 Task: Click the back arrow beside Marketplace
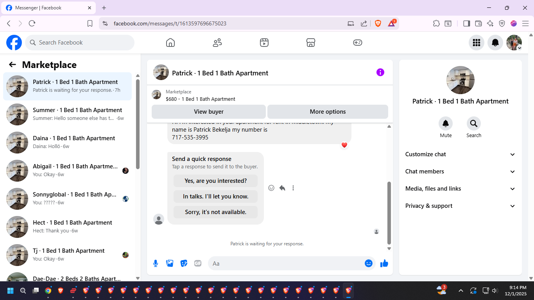pos(13,65)
